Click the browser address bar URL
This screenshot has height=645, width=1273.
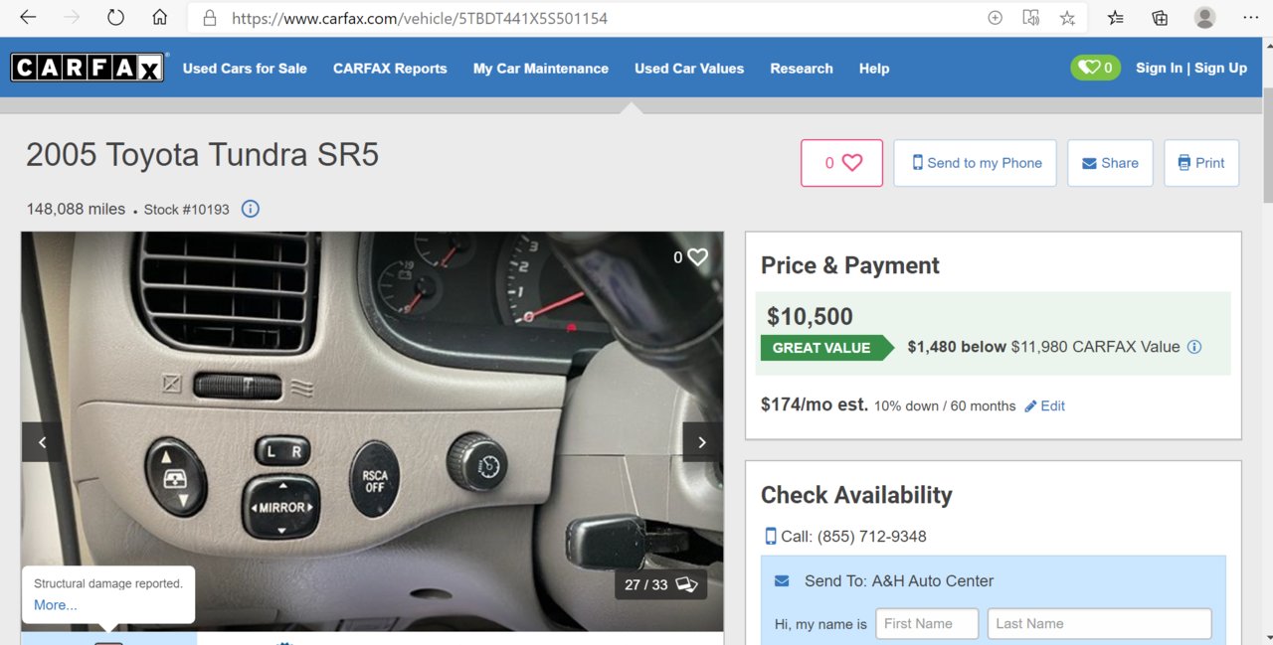420,18
